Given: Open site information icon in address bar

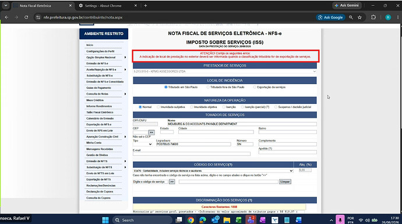Looking at the screenshot, I should [x=38, y=17].
